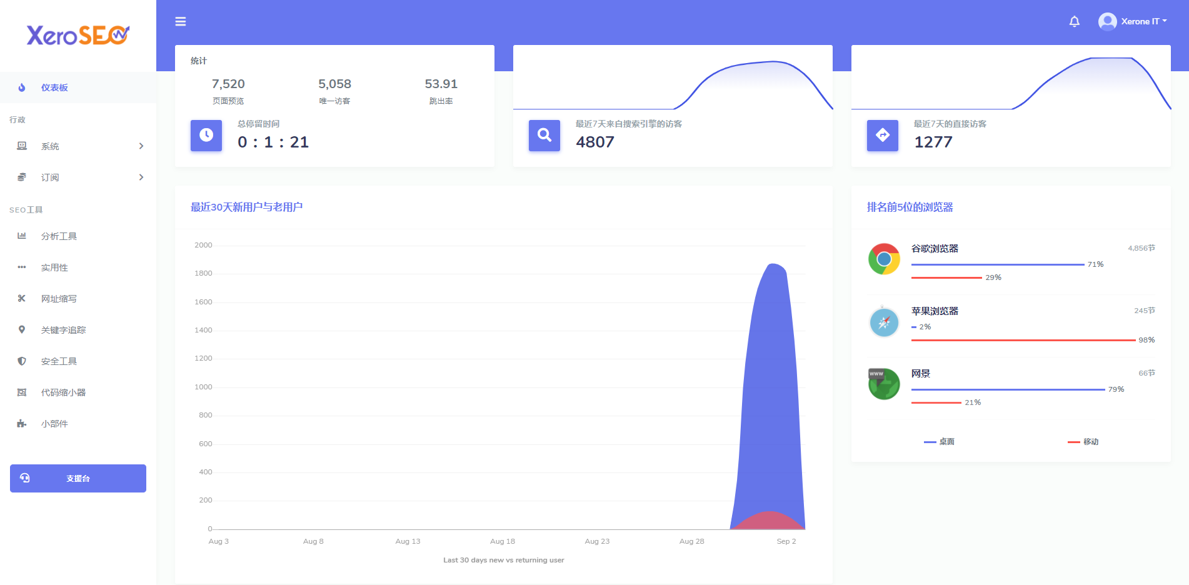
Task: Click the notification bell icon
Action: 1074,21
